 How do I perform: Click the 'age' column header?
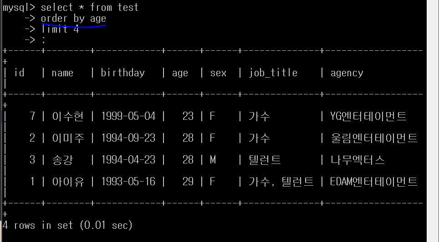180,74
